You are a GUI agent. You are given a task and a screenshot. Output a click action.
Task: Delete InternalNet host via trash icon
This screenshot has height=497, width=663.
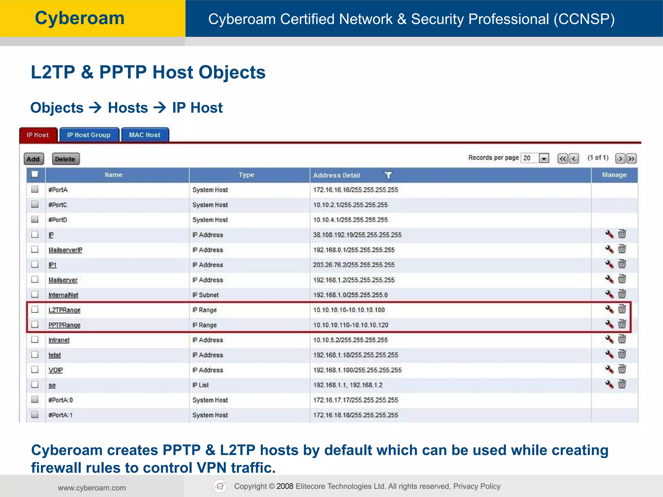[622, 294]
